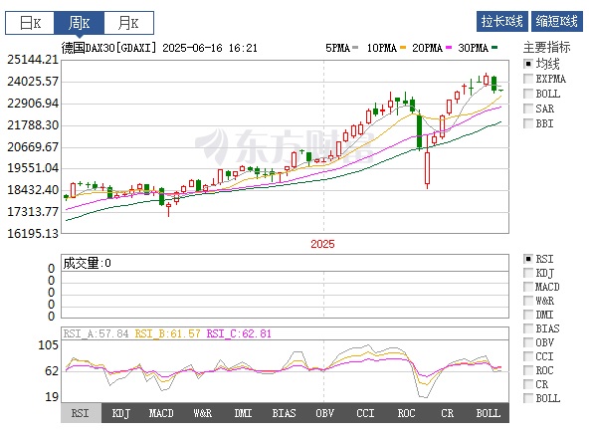Select the RSI radio in side list
Viewport: 592px width, 434px height.
coord(527,259)
